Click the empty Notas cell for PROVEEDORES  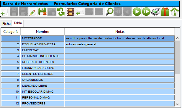[120, 104]
